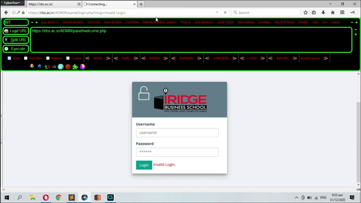
Task: Click the 0bBINARY encode right arrow
Action: [x=199, y=58]
